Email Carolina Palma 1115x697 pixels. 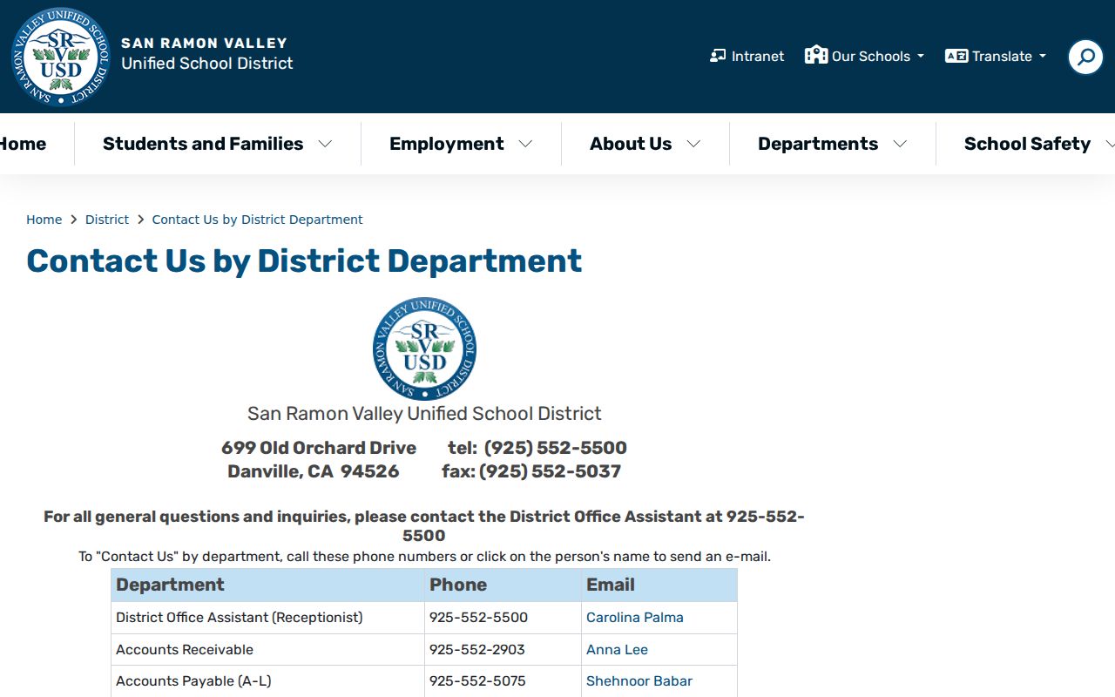634,618
